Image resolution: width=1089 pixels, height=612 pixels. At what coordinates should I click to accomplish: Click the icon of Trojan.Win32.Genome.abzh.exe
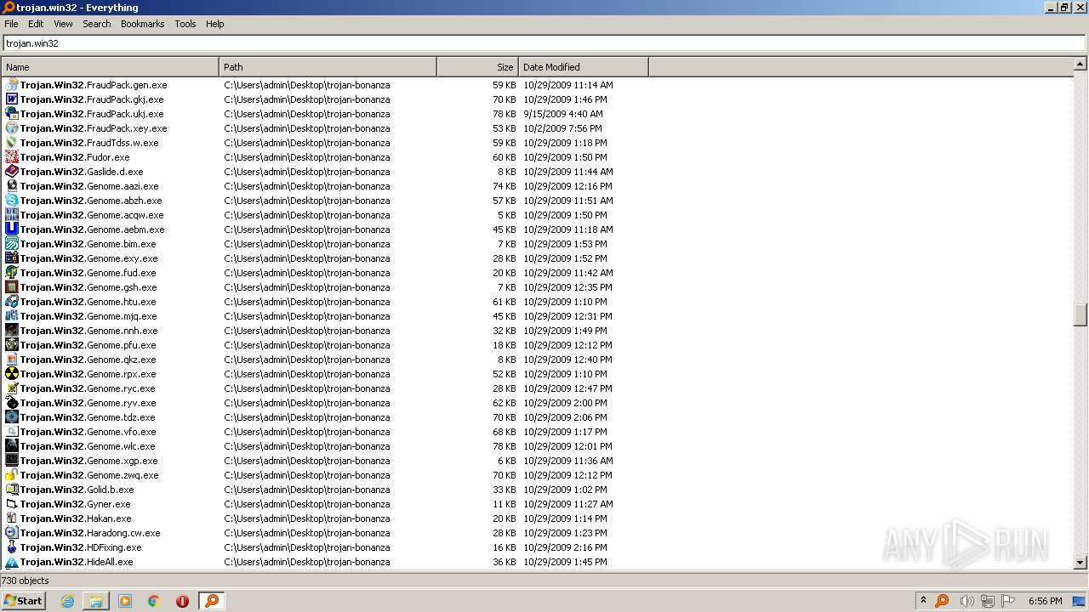tap(12, 201)
